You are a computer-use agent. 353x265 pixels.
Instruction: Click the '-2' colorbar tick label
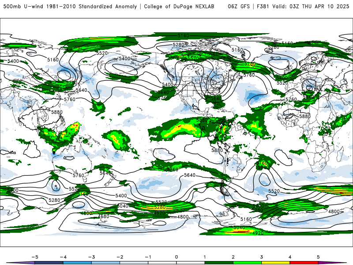coord(120,257)
